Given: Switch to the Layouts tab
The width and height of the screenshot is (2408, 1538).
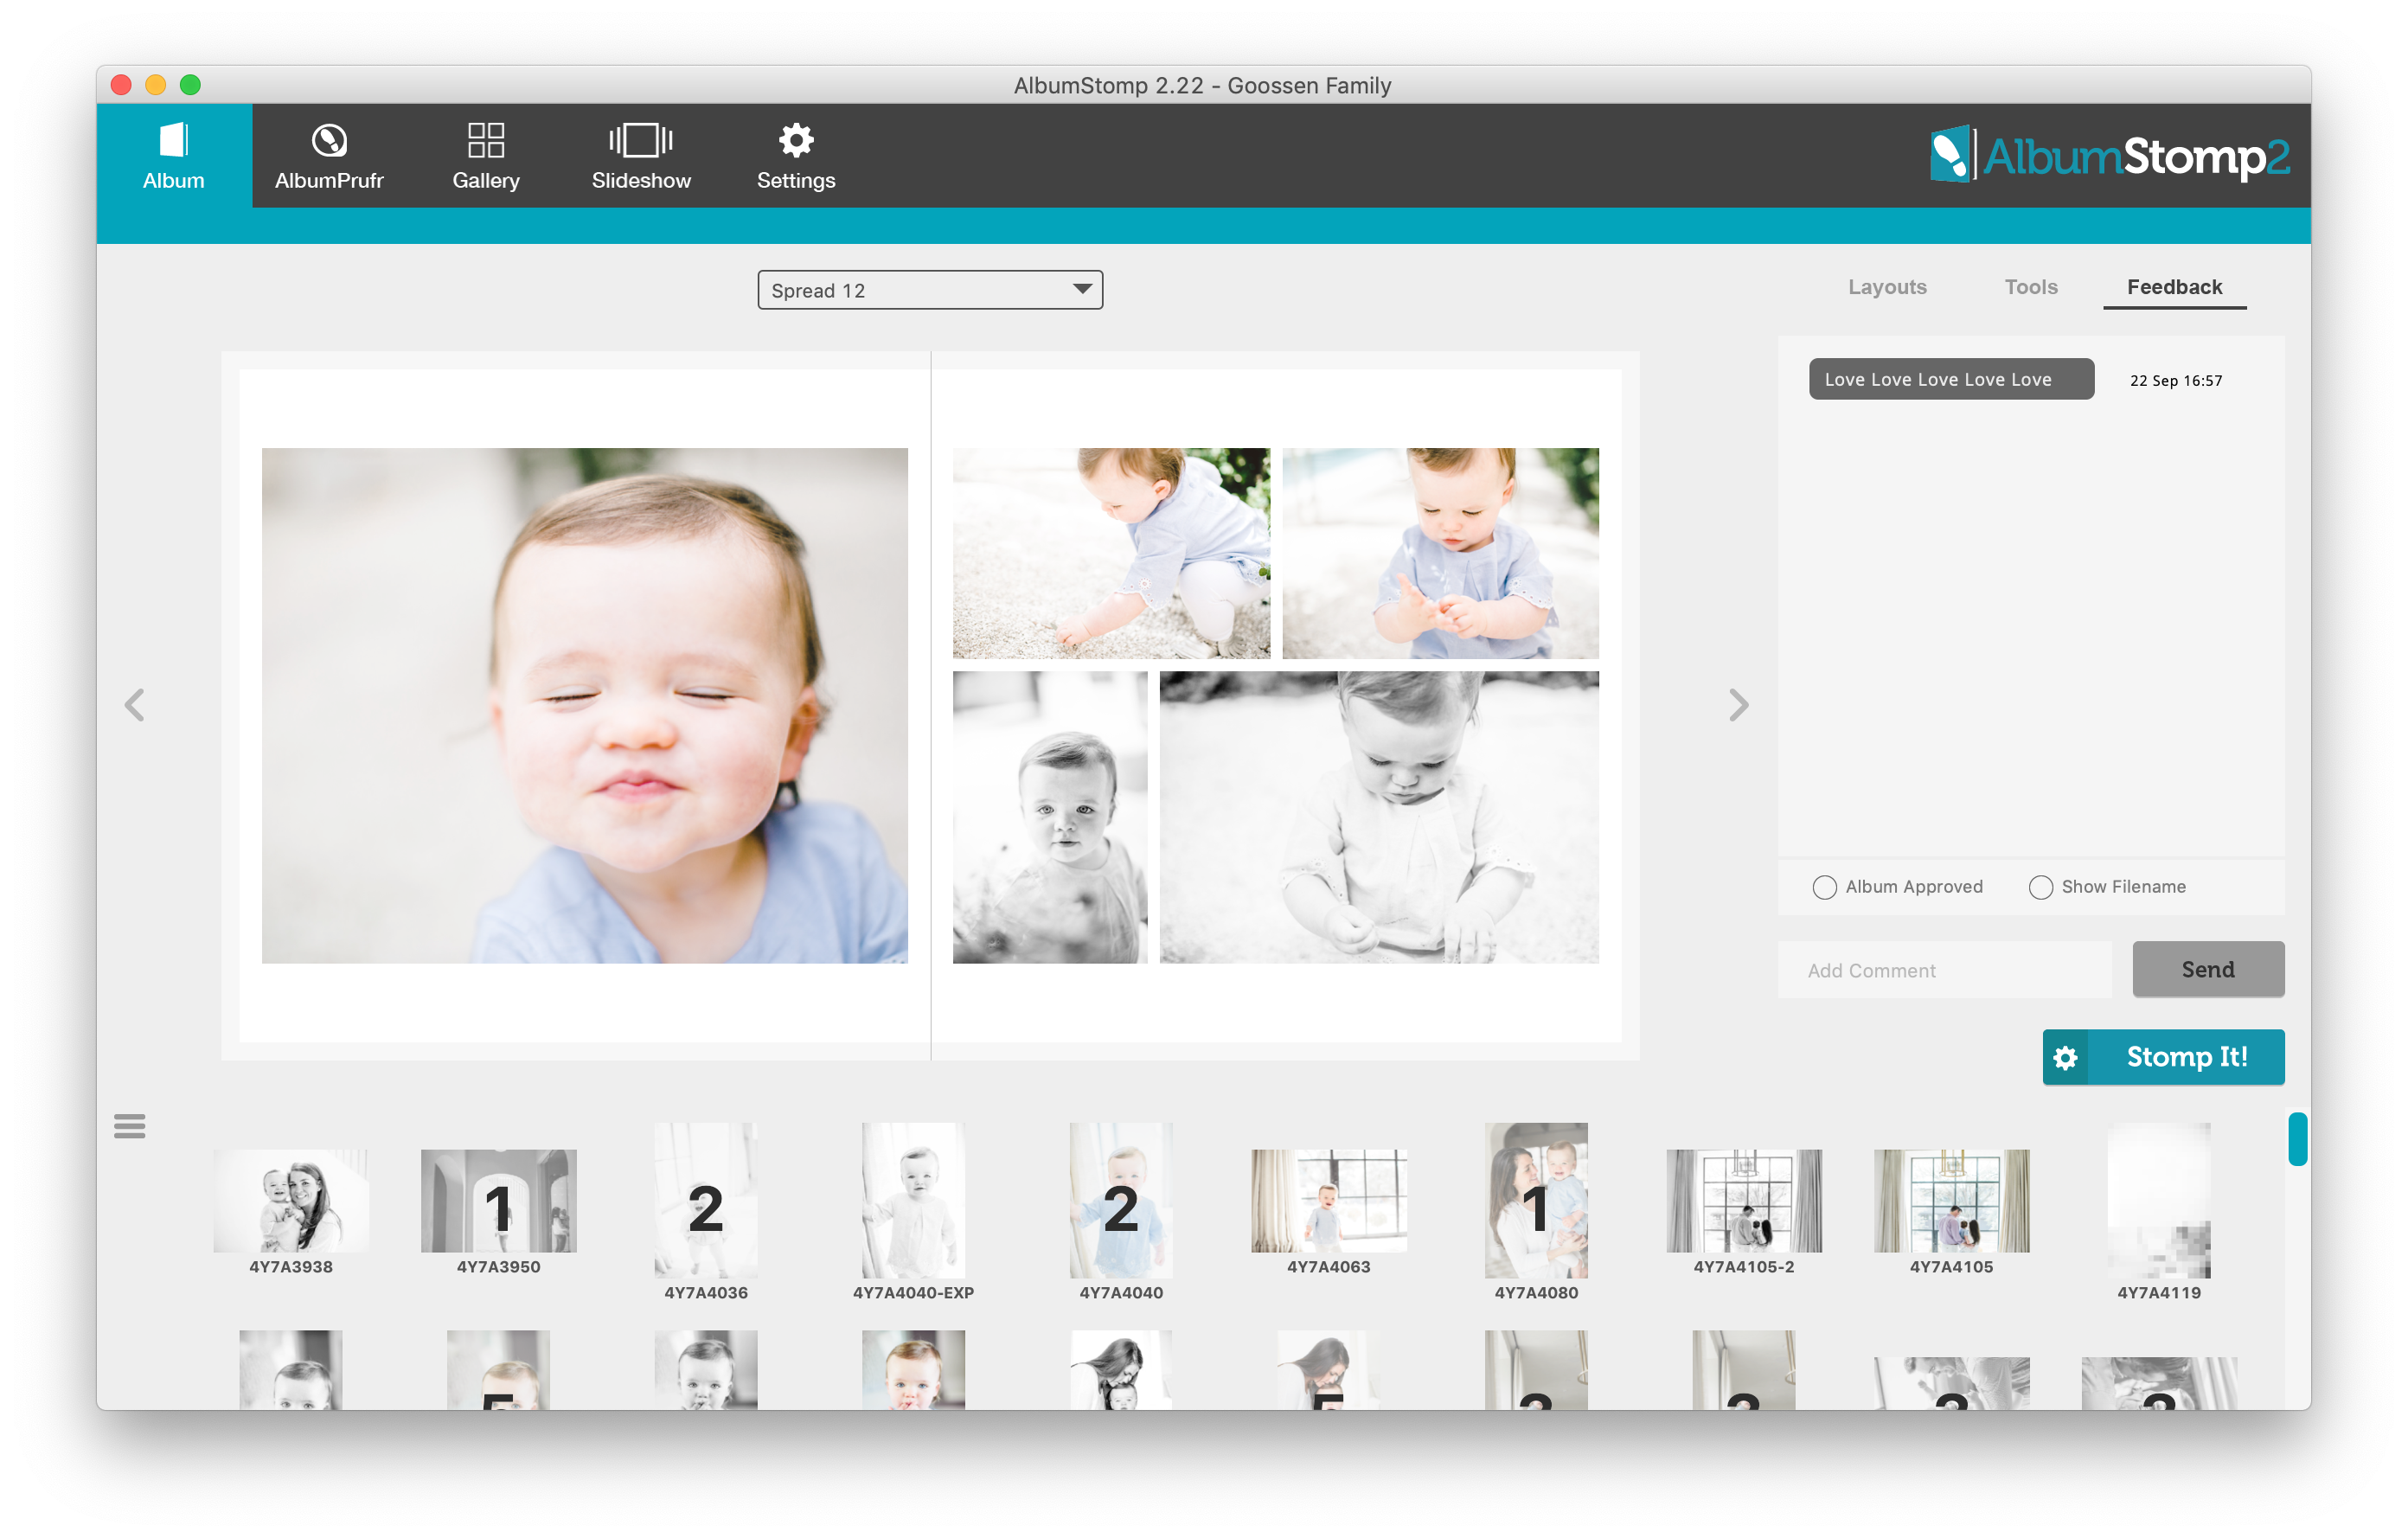Looking at the screenshot, I should [1887, 287].
